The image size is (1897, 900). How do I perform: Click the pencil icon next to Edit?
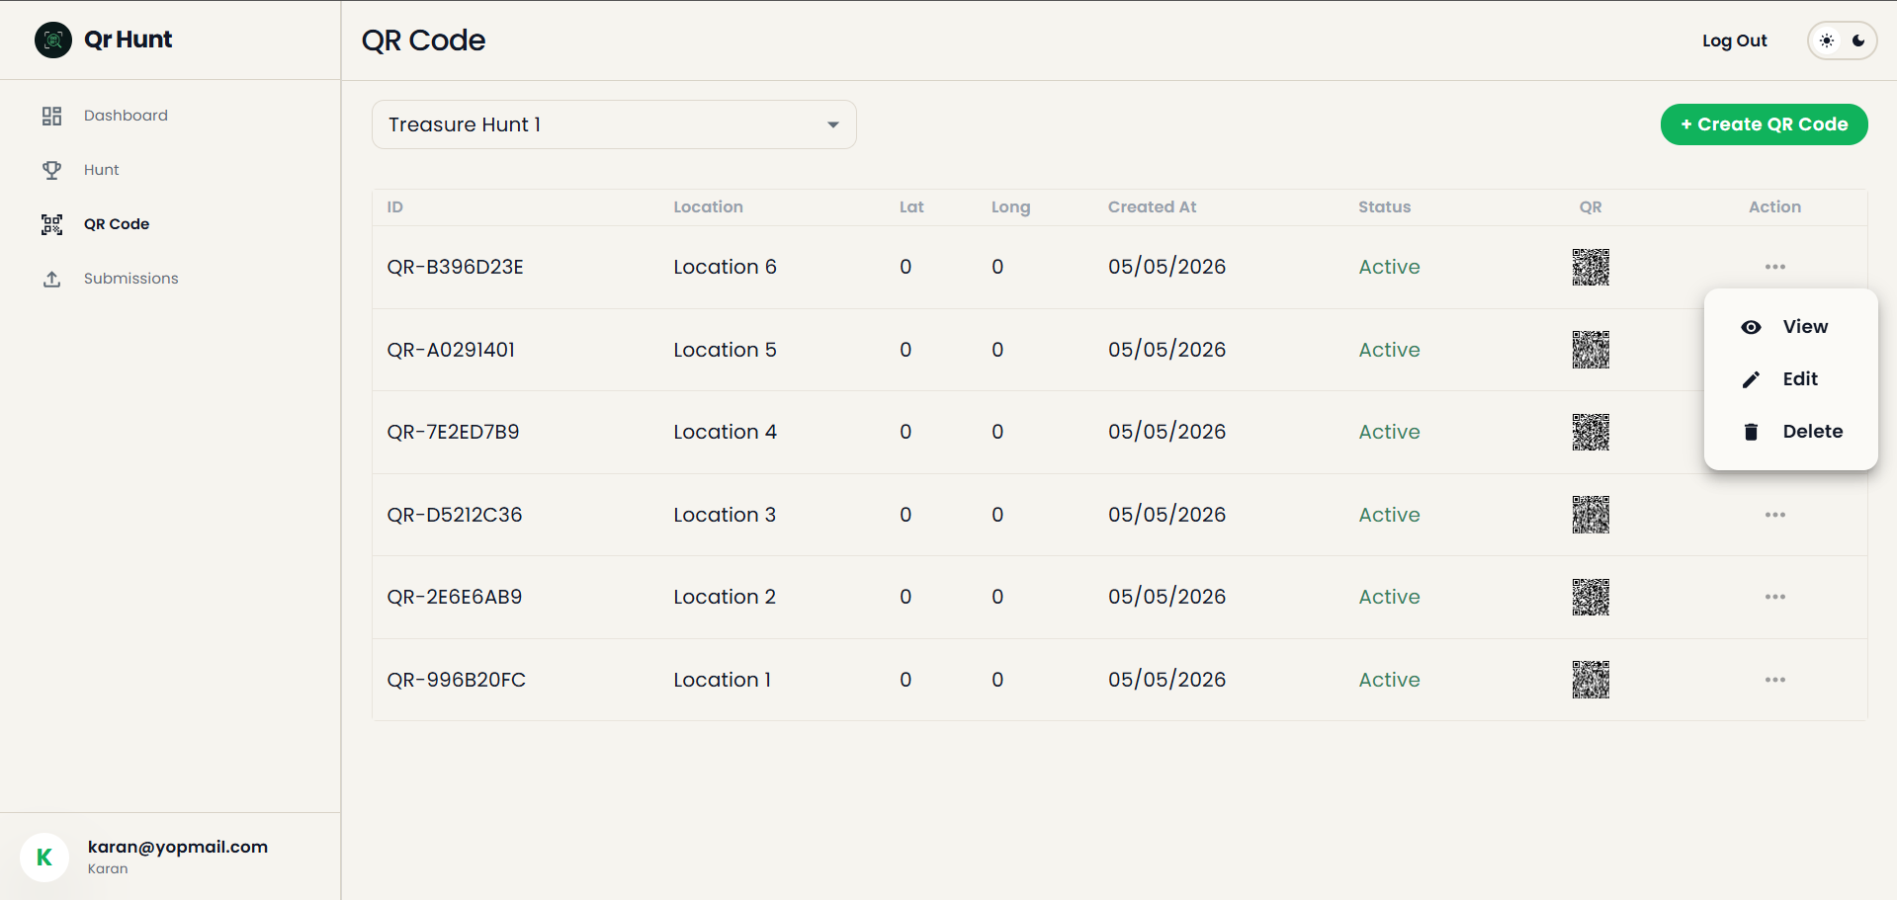(x=1751, y=379)
